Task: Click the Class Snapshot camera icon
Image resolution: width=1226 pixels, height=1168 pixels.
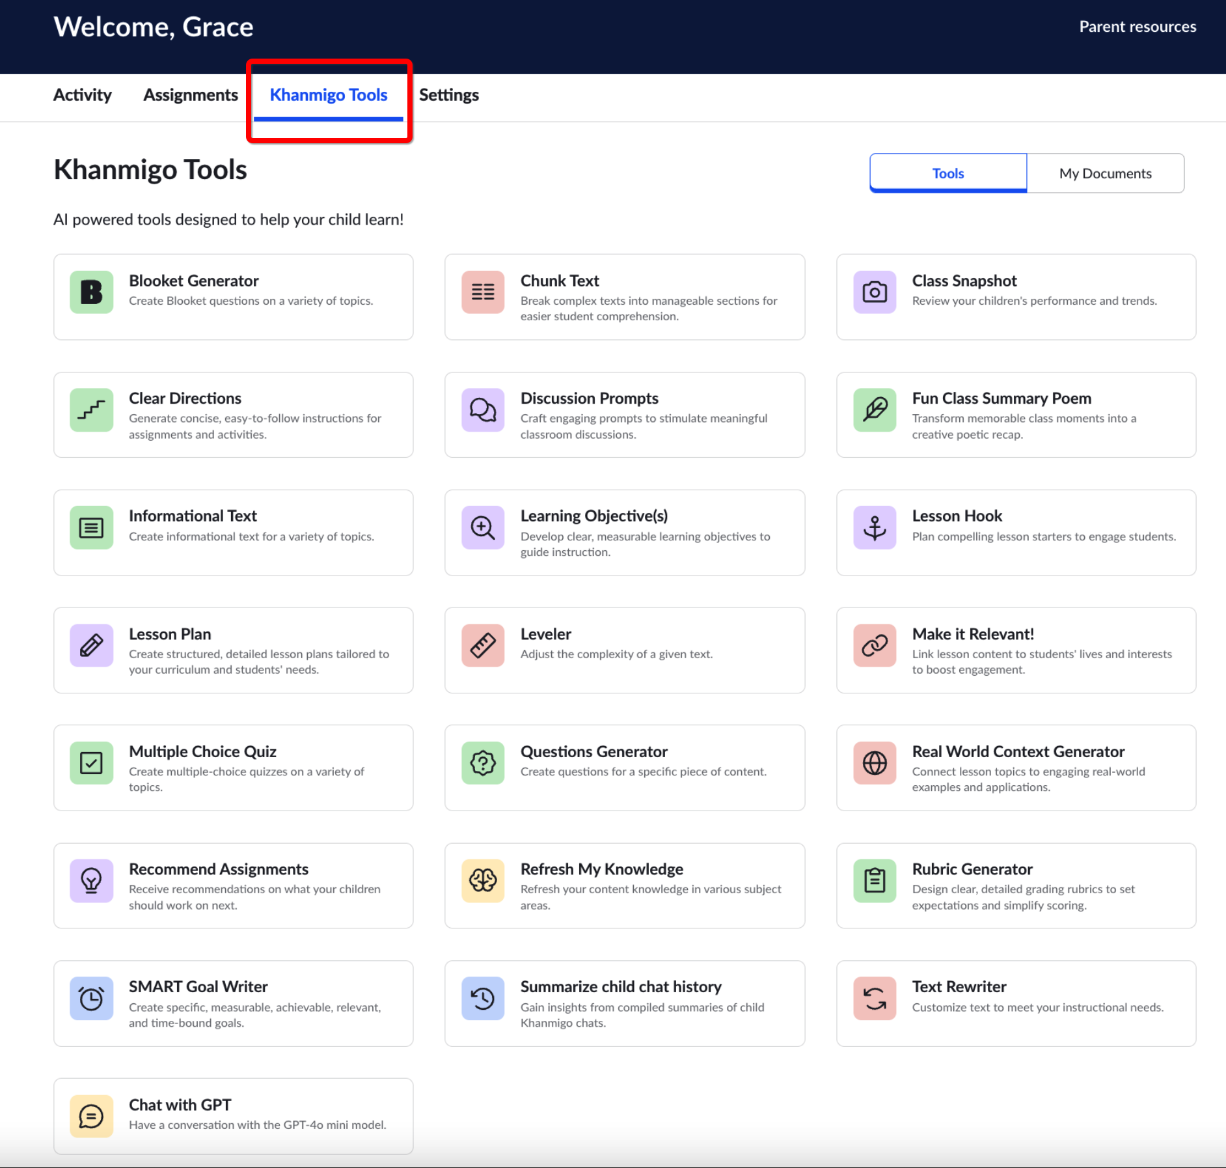Action: click(x=875, y=292)
